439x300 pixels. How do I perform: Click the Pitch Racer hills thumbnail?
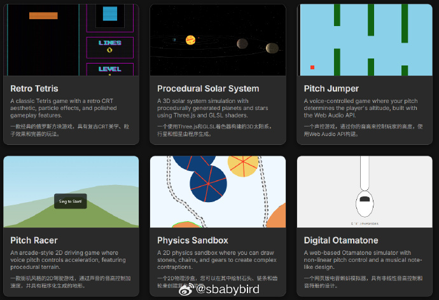click(x=71, y=192)
